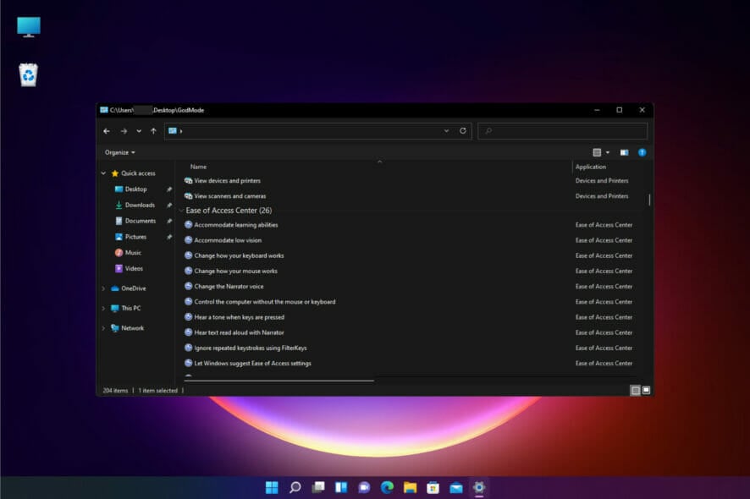Viewport: 750px width, 499px height.
Task: Select This PC in the navigation pane
Action: point(130,309)
